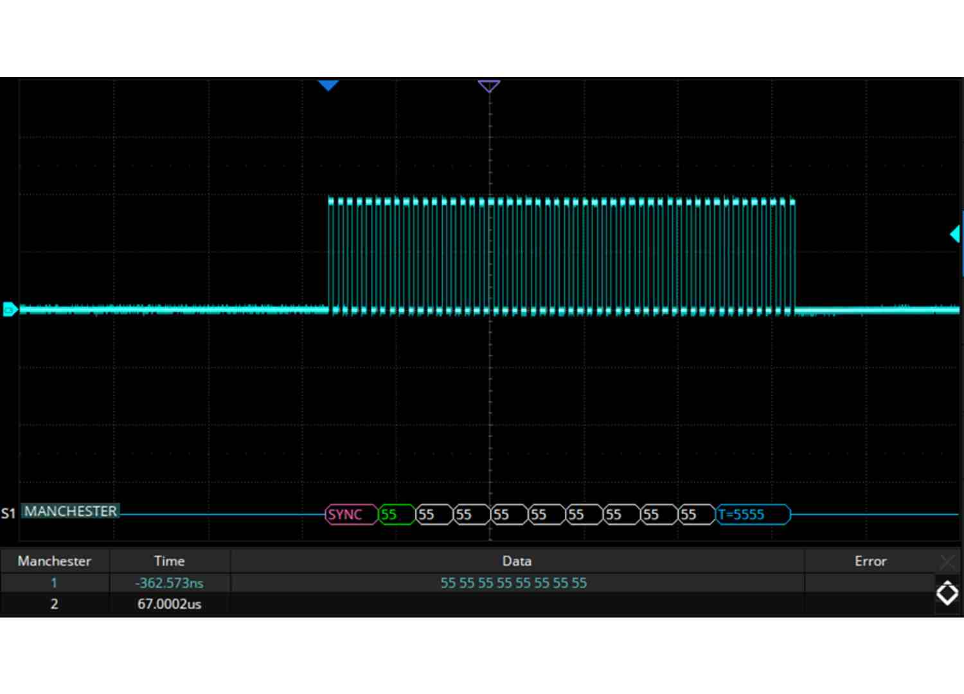The height and width of the screenshot is (694, 964).
Task: Click the Data column header
Action: point(517,561)
